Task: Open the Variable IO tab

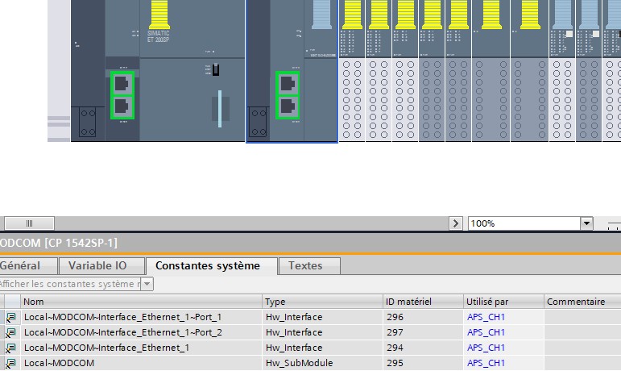Action: click(x=101, y=265)
